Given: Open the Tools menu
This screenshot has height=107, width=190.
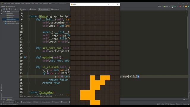Looking at the screenshot, I should pos(37,4).
